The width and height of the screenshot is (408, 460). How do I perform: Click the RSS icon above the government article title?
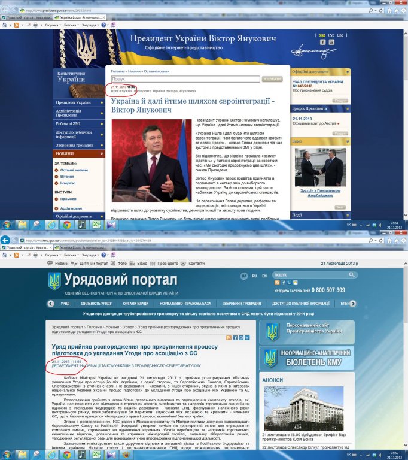tap(229, 338)
